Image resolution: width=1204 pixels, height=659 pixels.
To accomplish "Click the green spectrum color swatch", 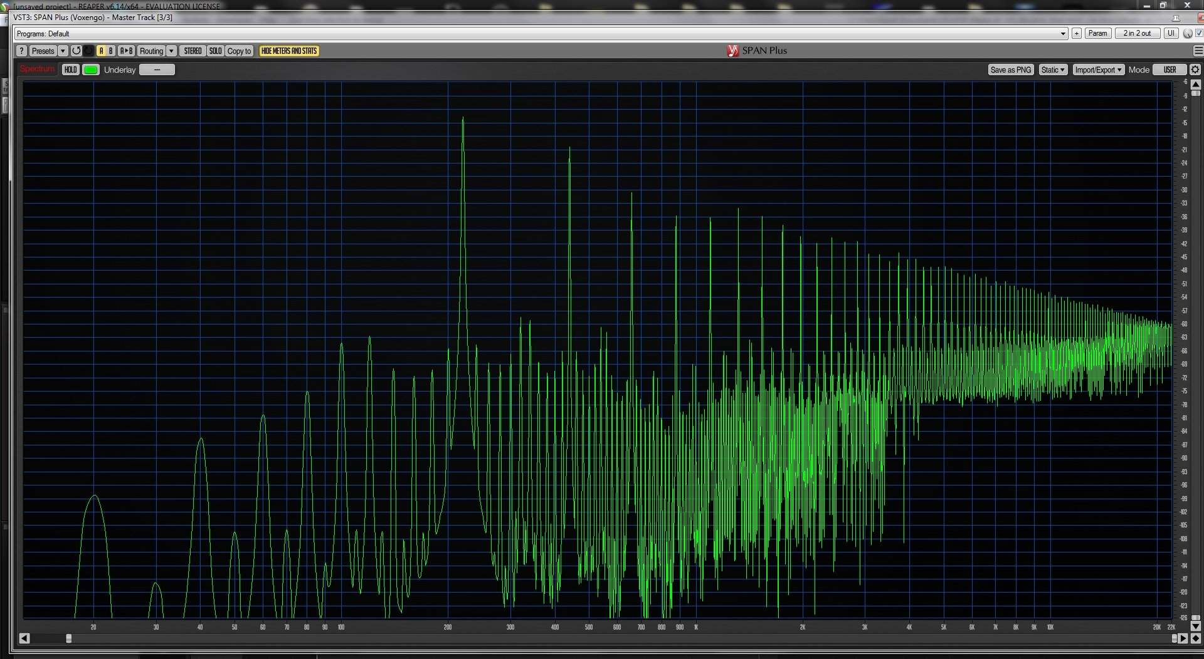I will point(91,70).
